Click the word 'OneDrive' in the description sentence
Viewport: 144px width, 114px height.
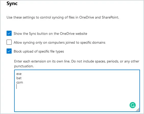tap(87, 17)
